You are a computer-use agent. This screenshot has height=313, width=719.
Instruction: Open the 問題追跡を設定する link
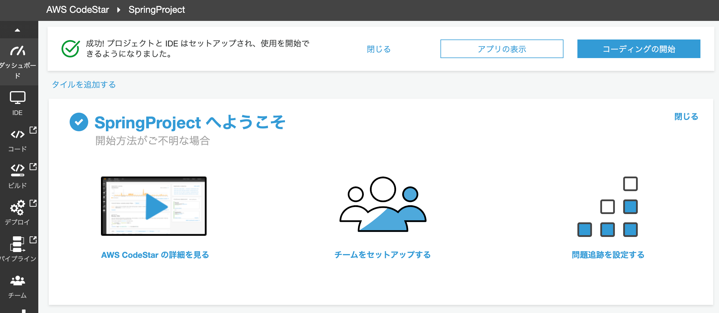(x=608, y=255)
